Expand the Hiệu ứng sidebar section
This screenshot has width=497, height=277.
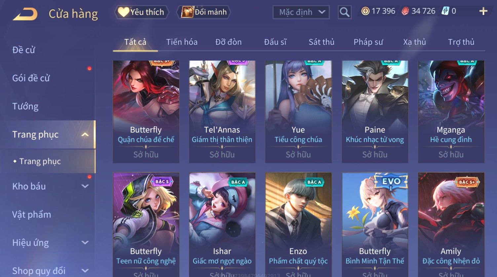point(85,243)
